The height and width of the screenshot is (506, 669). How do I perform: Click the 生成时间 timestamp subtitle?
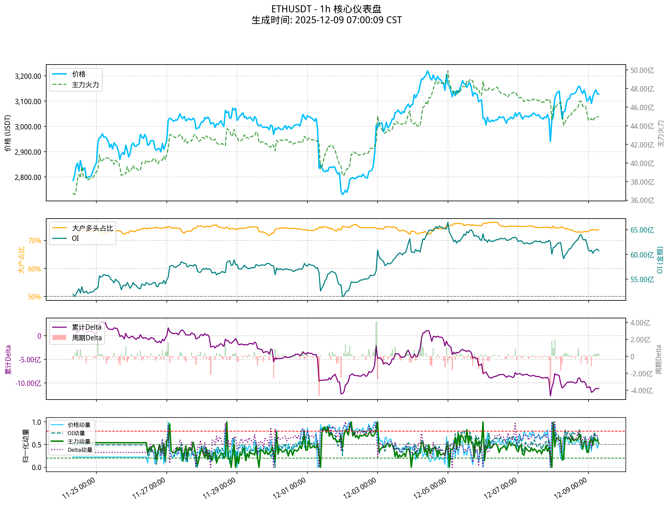point(326,20)
